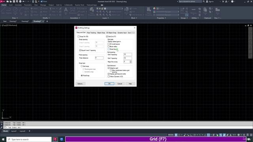
Task: Click the Open file icon in quick access toolbar
Action: coord(11,2)
